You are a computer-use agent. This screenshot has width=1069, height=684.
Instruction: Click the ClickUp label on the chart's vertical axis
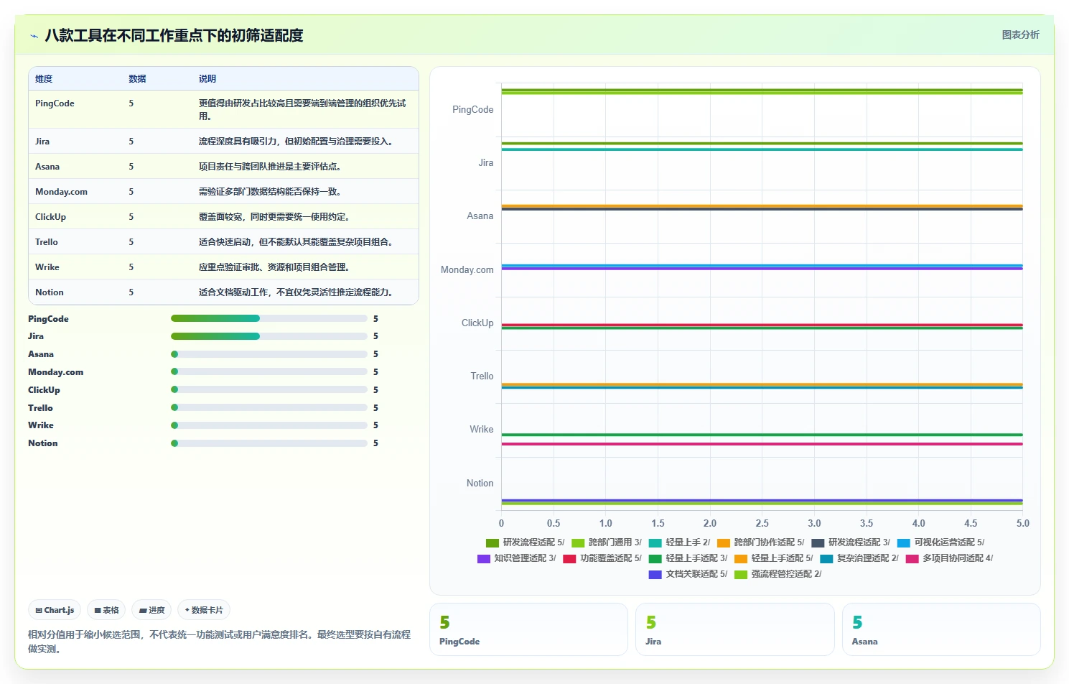[477, 323]
